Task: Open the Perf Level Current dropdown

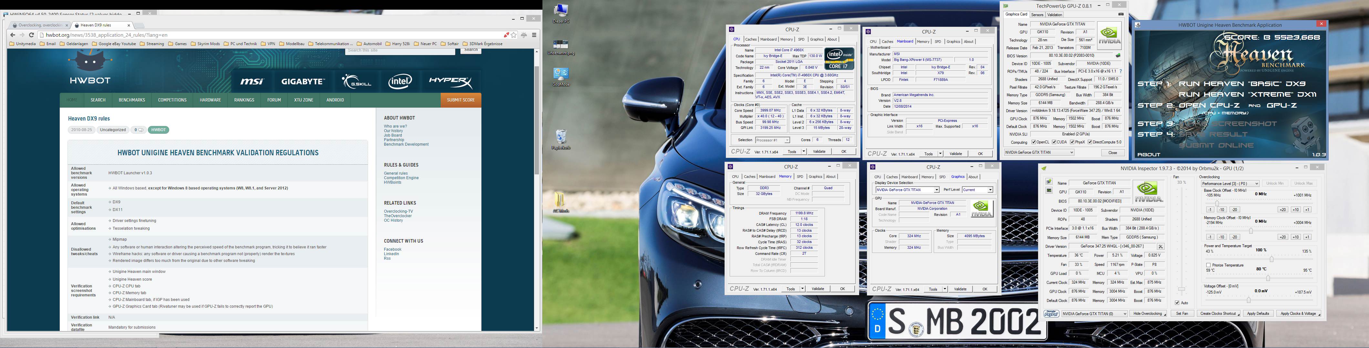Action: click(977, 190)
